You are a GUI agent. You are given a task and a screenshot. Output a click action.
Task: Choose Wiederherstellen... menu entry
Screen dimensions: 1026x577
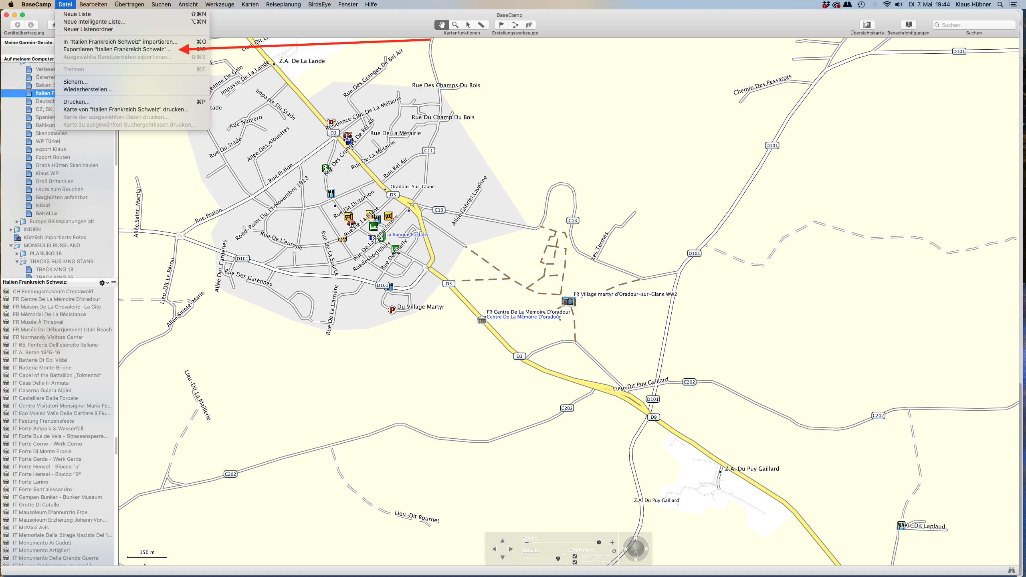(132, 89)
